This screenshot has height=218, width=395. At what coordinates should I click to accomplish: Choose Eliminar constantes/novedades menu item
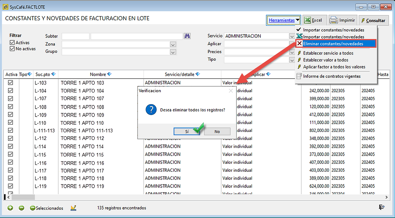point(336,43)
